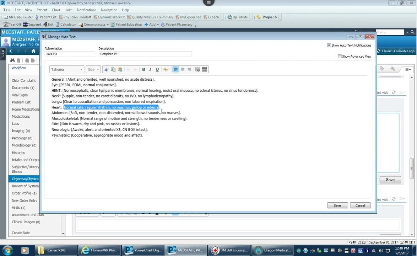Click the Windows Start button
This screenshot has height=256, width=417.
(x=7, y=250)
